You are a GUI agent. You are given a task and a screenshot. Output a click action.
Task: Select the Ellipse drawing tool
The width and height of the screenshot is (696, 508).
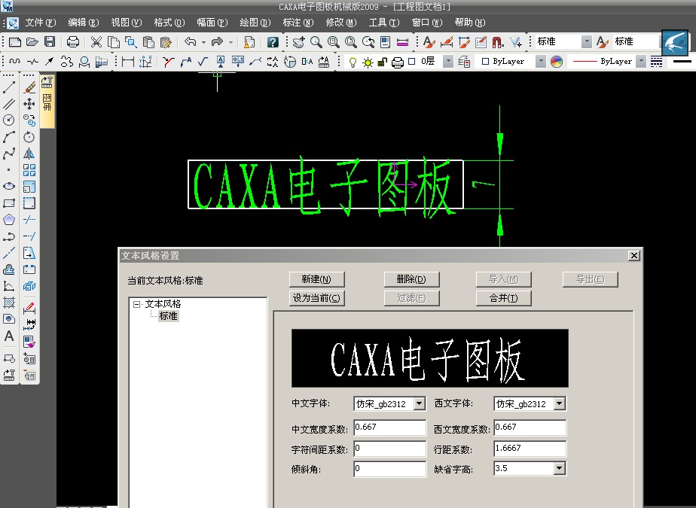(9, 187)
